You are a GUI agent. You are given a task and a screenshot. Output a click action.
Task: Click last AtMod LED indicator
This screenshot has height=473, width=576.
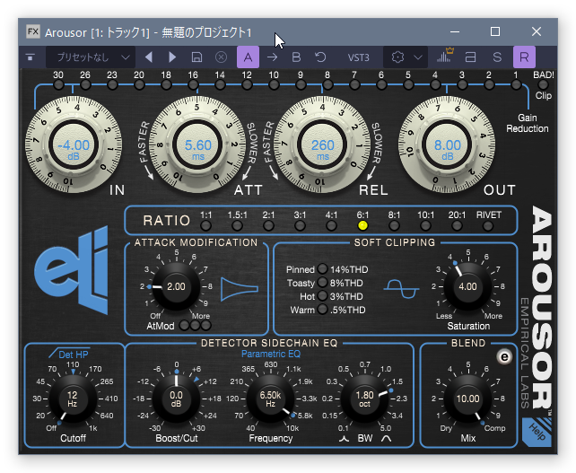206,325
